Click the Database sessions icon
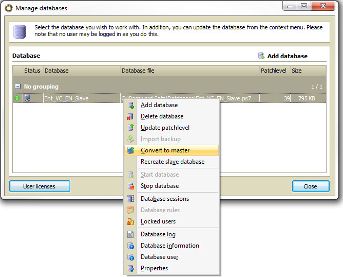Image resolution: width=343 pixels, height=277 pixels. pos(130,199)
